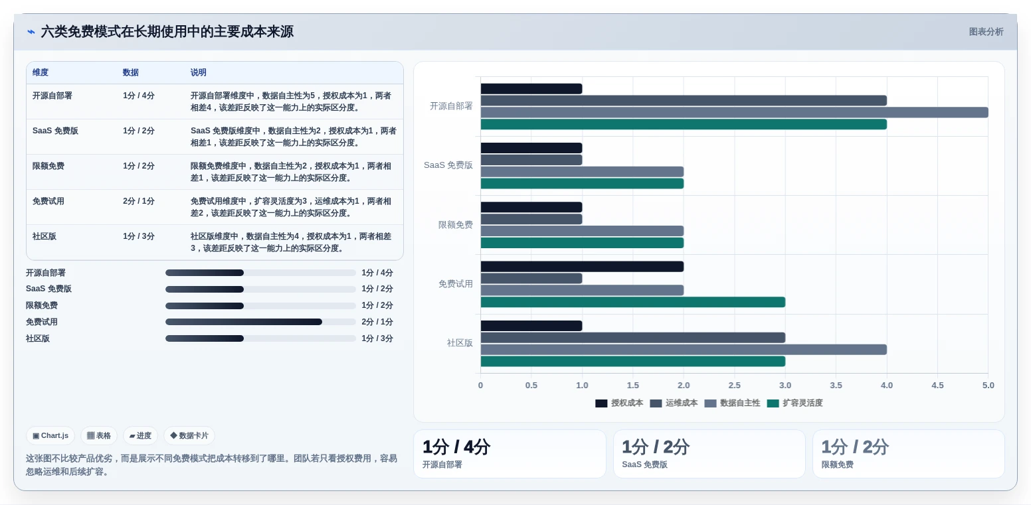Click the 2分 / 1分 progress value
Viewport: 1031px width, 505px height.
[x=377, y=322]
